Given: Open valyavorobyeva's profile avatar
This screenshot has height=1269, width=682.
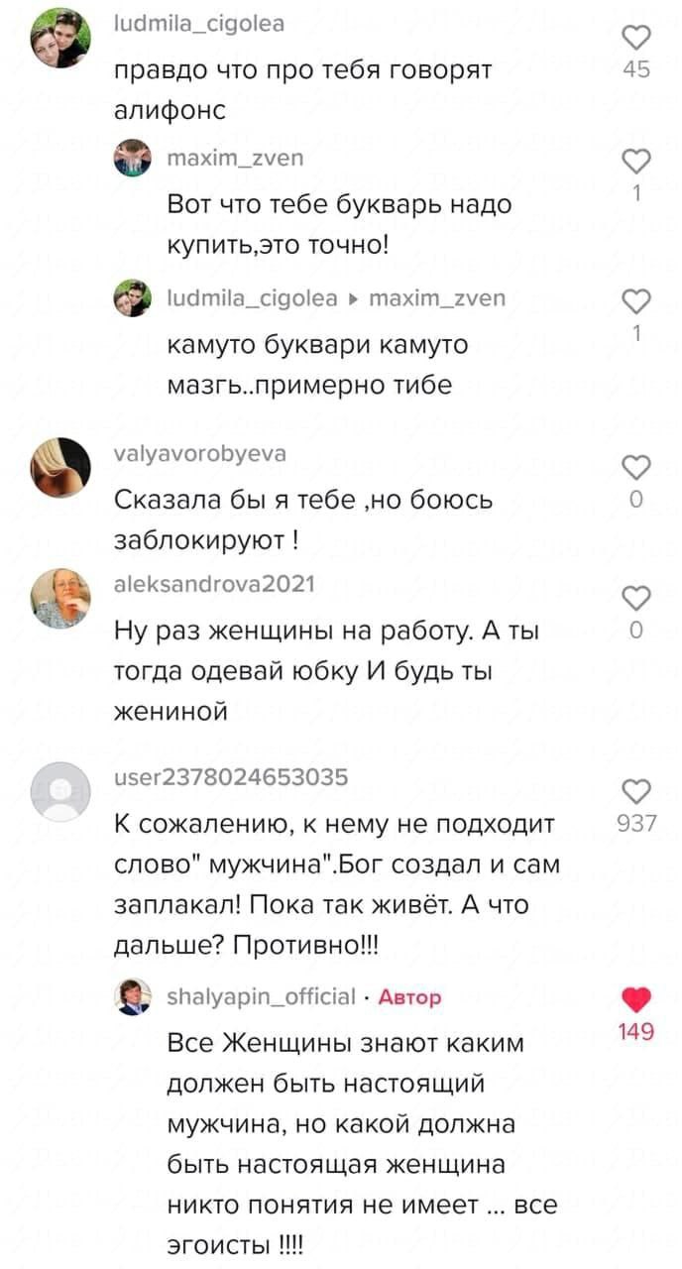Looking at the screenshot, I should pos(60,467).
